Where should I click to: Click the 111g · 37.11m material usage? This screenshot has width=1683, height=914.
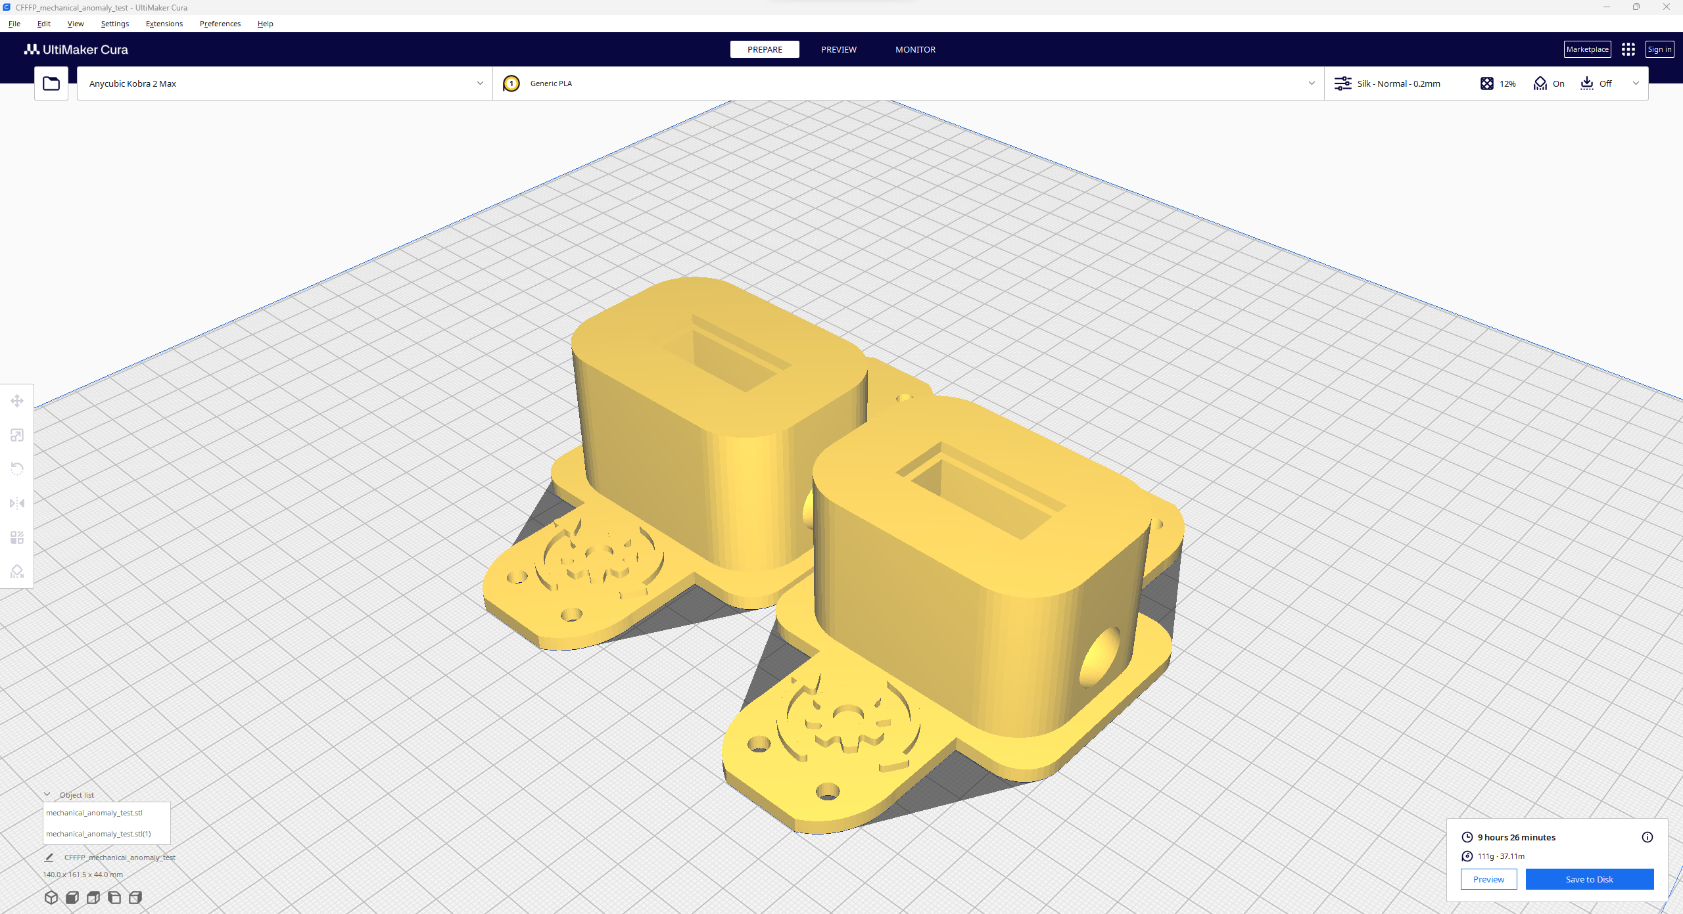coord(1501,856)
